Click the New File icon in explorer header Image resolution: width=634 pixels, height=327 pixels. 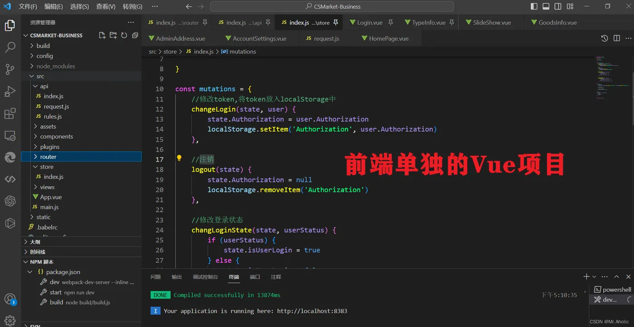point(102,35)
